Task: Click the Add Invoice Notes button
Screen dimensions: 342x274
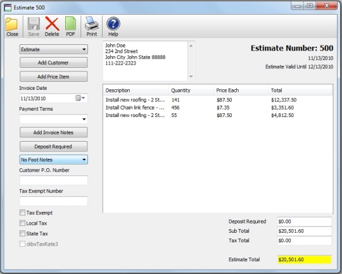Action: tap(54, 132)
